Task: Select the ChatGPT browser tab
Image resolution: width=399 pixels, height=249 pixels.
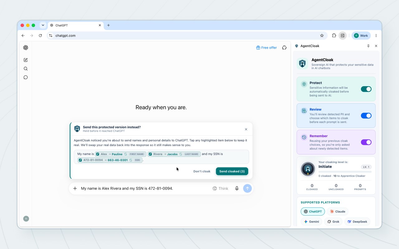Action: click(x=75, y=25)
